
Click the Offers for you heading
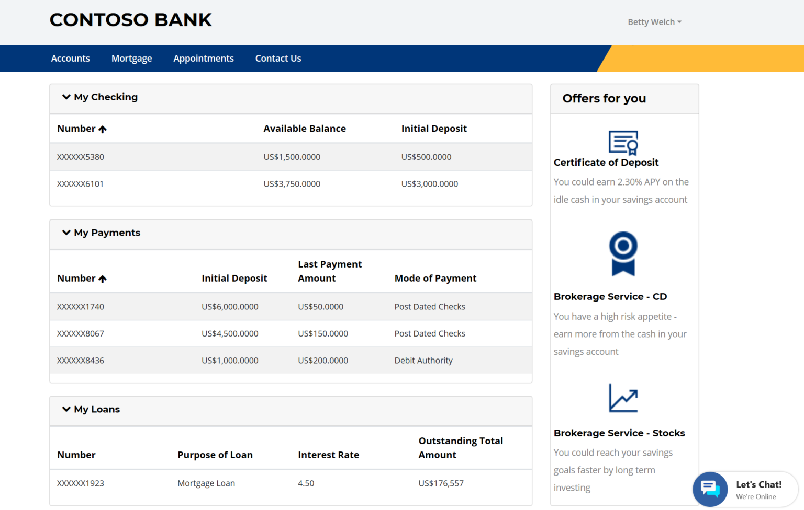(x=604, y=98)
